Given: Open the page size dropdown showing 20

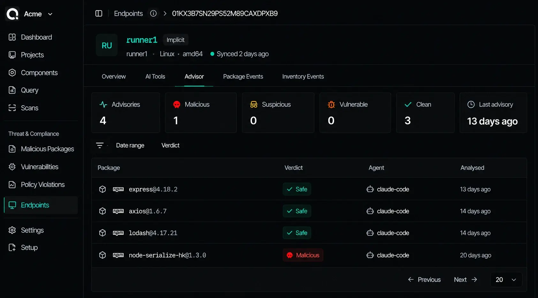Looking at the screenshot, I should pos(506,280).
